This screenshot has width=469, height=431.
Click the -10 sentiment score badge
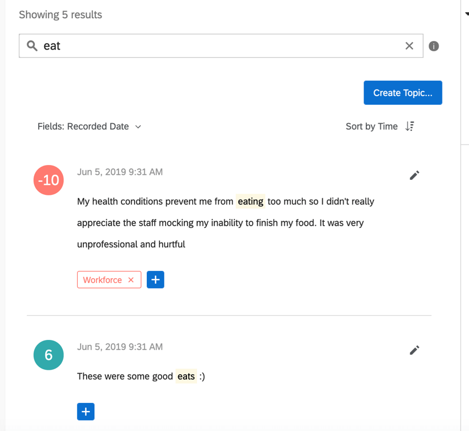tap(49, 180)
